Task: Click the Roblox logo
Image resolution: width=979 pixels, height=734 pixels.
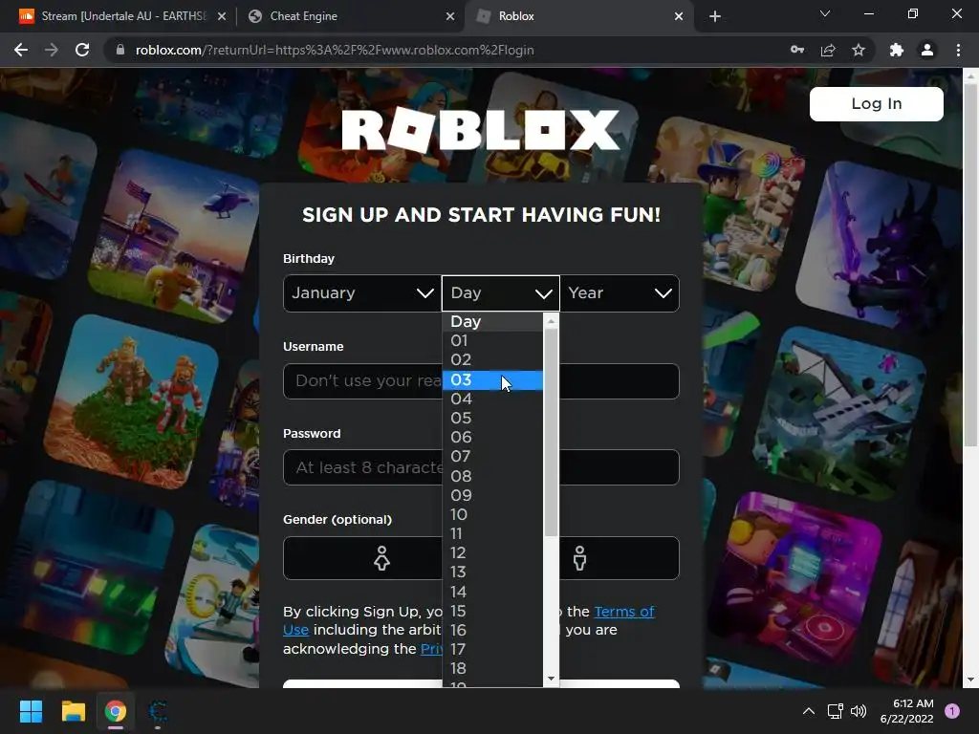Action: tap(481, 130)
